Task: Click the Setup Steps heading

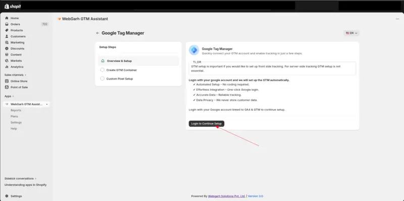Action: click(108, 47)
